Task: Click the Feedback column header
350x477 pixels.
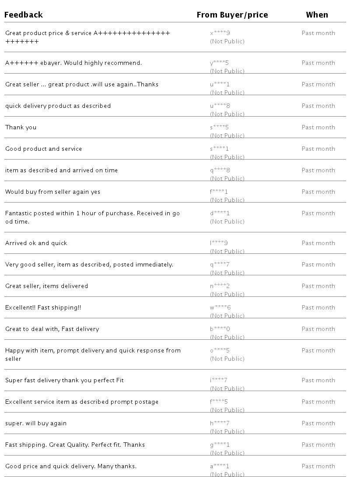Action: click(24, 15)
